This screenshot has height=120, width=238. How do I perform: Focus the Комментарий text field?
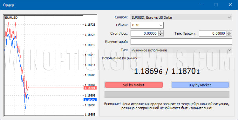[x=181, y=42]
